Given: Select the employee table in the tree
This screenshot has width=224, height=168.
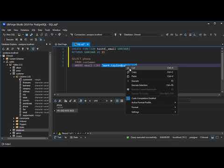Looking at the screenshot, I should (x=20, y=130).
